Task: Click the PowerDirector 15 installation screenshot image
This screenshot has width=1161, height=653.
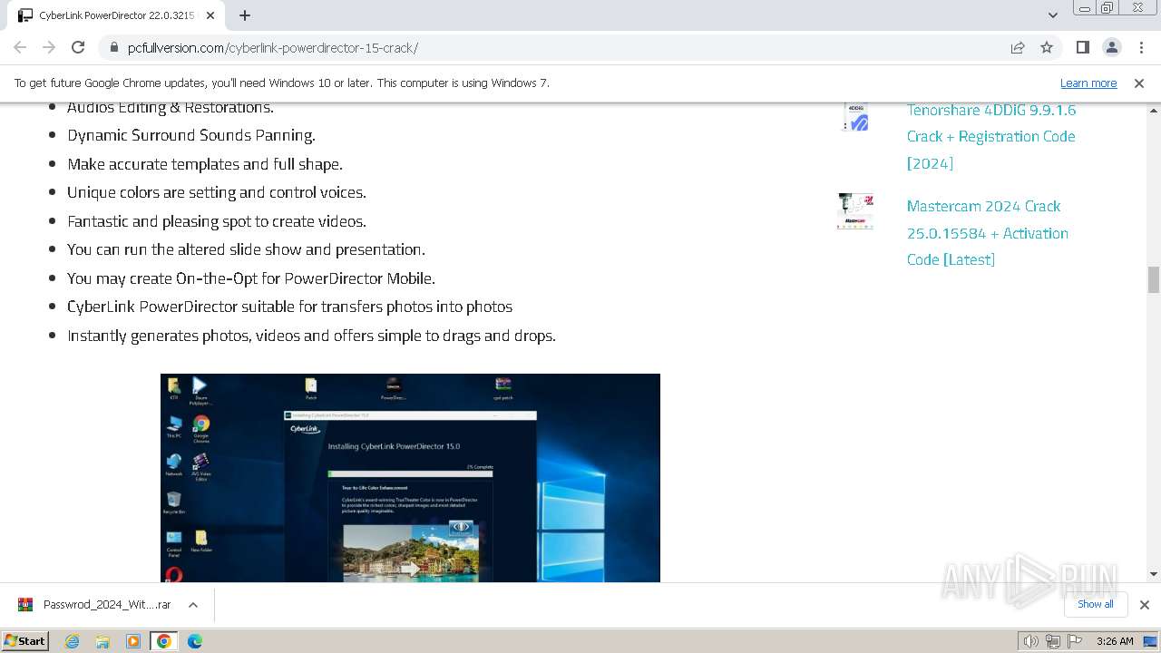Action: [x=410, y=478]
